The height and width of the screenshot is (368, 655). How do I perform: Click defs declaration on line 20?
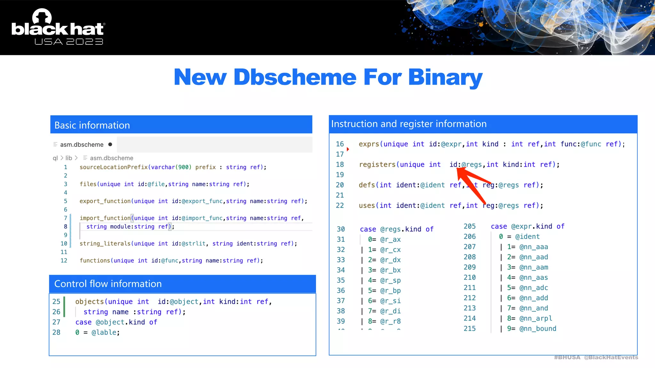[451, 185]
